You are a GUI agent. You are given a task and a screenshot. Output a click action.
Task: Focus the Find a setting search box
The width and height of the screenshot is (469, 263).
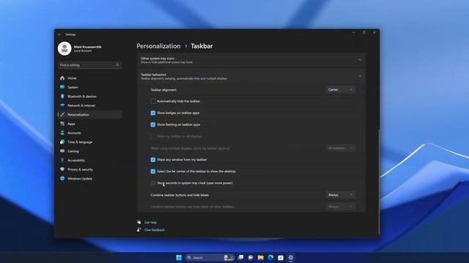[x=89, y=65]
